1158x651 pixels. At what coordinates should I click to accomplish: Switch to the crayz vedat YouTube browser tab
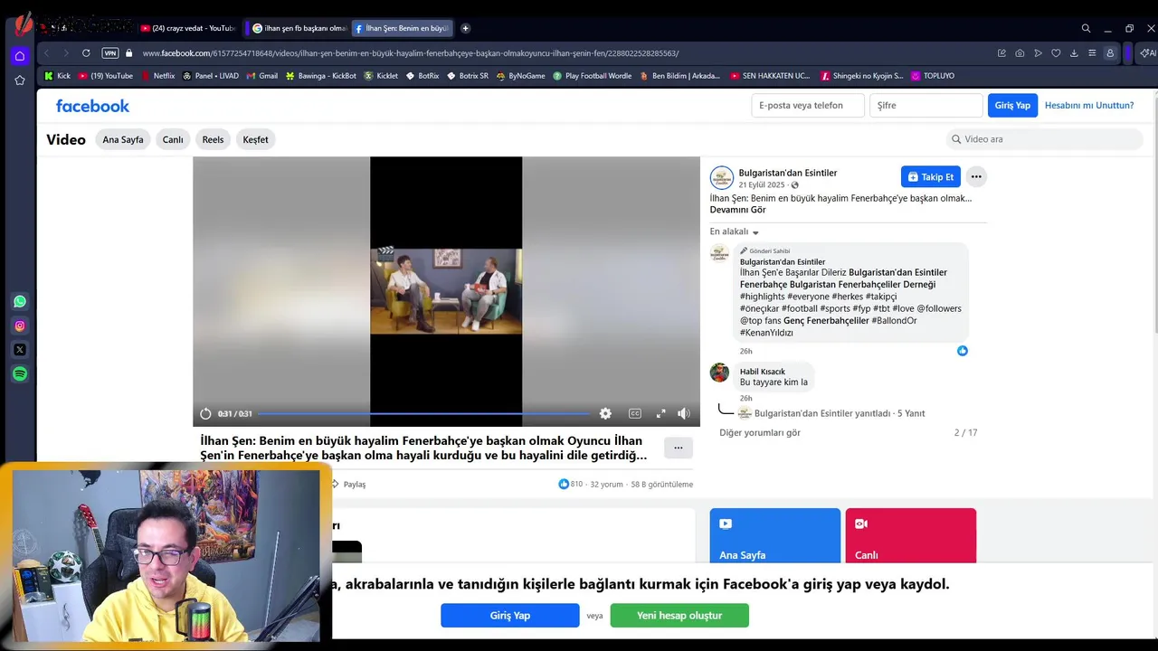pos(187,28)
